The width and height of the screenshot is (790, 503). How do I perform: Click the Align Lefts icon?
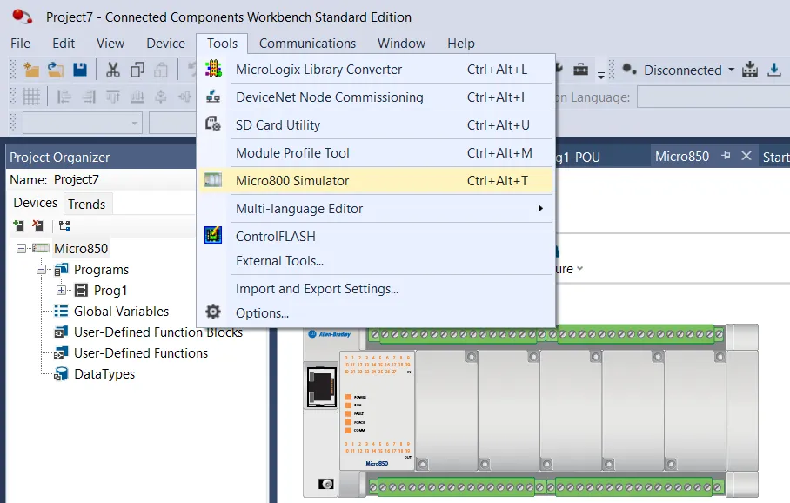pyautogui.click(x=64, y=96)
